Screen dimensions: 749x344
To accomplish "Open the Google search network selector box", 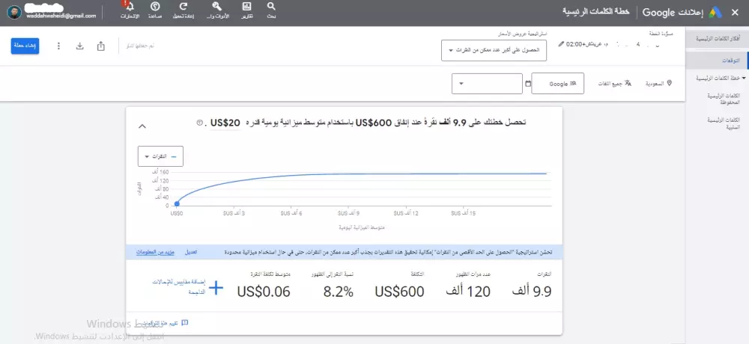I will (x=557, y=84).
